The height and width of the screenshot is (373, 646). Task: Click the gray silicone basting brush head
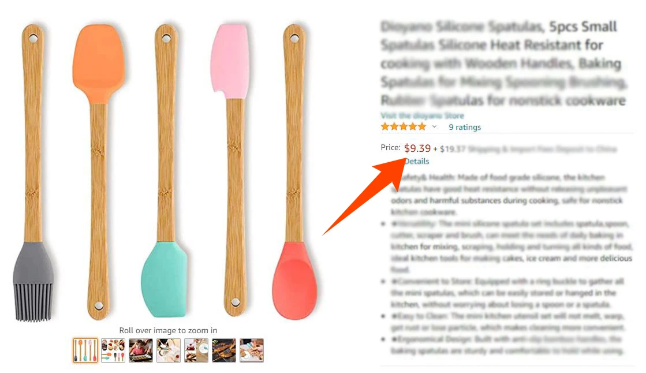tap(33, 280)
